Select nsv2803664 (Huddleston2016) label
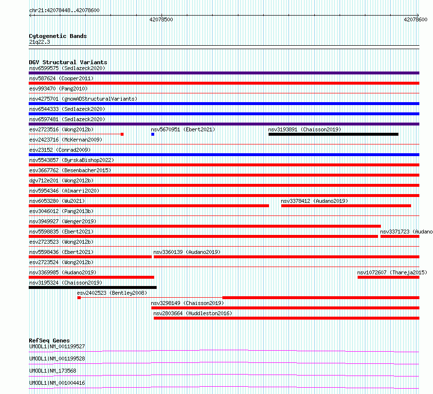This screenshot has height=394, width=433. pyautogui.click(x=193, y=313)
